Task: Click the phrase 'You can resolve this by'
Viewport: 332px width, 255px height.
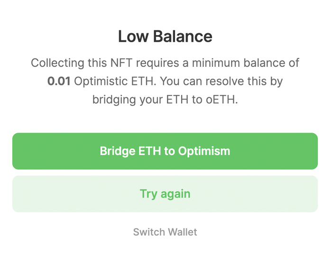Action: pos(221,82)
